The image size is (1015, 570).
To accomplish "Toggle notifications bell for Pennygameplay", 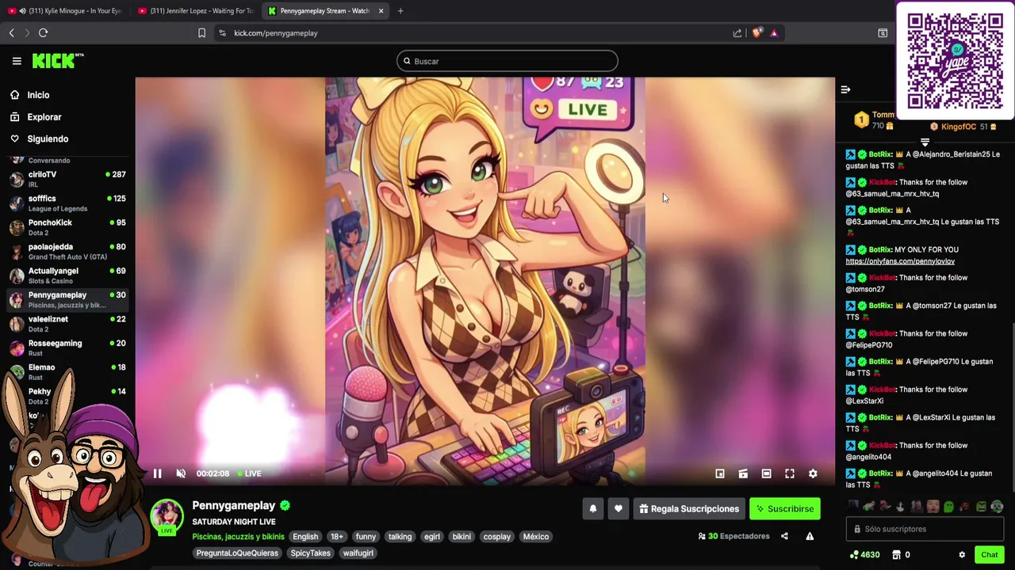I will pyautogui.click(x=592, y=509).
